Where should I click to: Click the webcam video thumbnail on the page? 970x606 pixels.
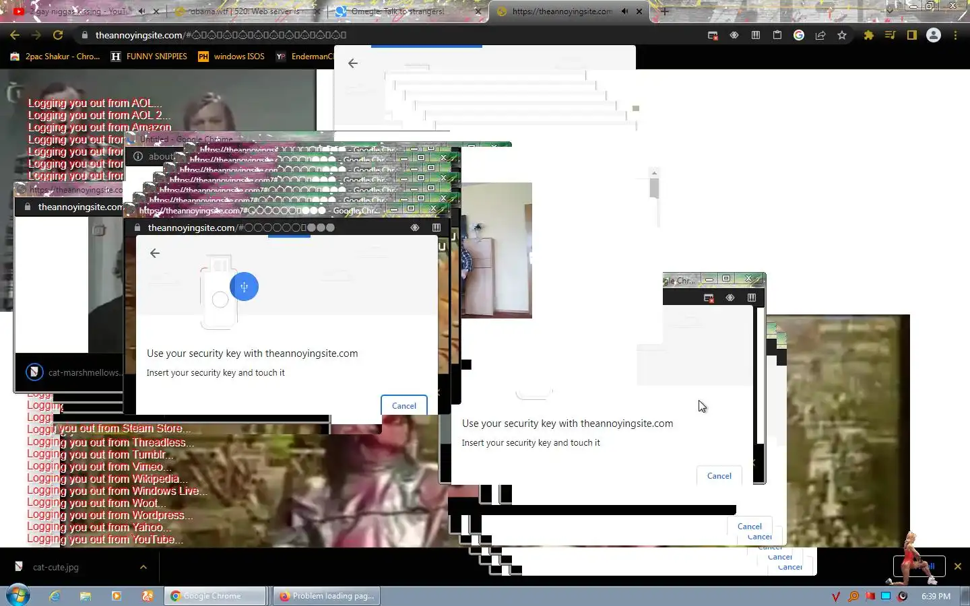(x=497, y=250)
